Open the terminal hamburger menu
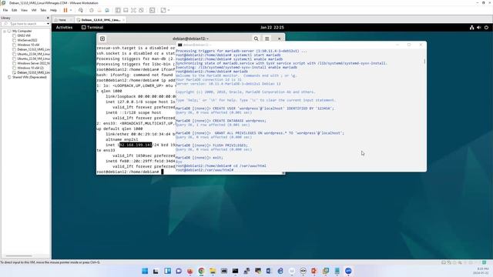Image resolution: width=493 pixels, height=277 pixels. pyautogui.click(x=267, y=38)
